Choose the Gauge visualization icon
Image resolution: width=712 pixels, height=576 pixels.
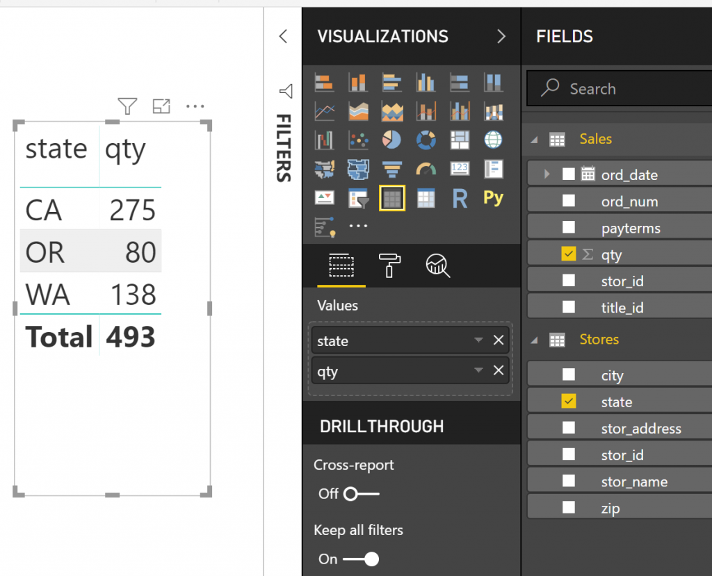pyautogui.click(x=426, y=169)
